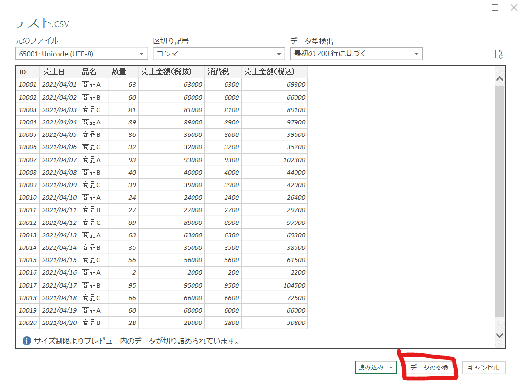Click the refresh preview icon
This screenshot has height=391, width=522.
[499, 54]
